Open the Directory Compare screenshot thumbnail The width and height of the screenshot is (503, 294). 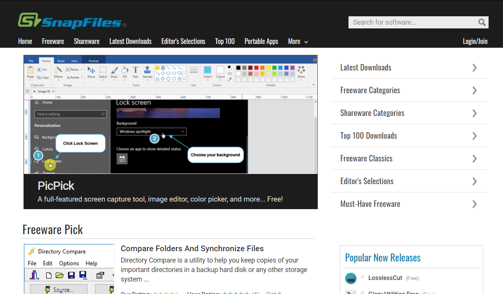tap(69, 269)
